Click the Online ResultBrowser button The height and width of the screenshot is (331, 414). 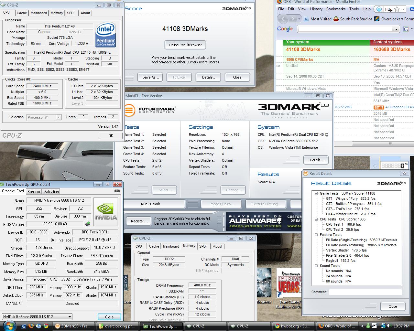click(x=185, y=45)
